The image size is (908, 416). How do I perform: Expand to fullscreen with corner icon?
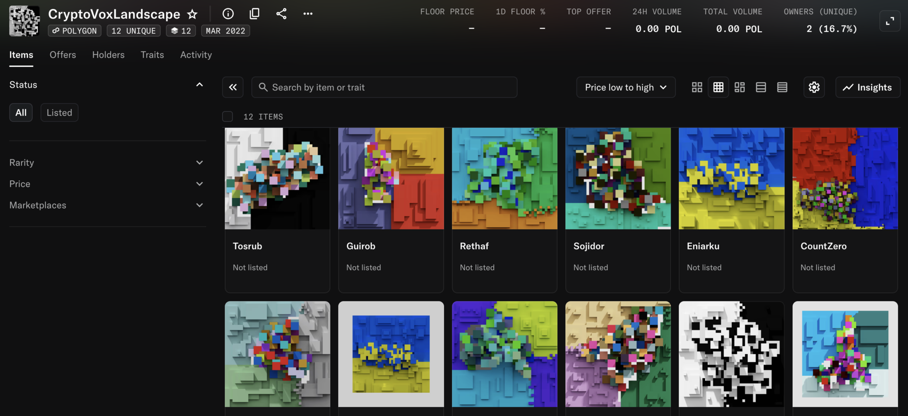890,21
